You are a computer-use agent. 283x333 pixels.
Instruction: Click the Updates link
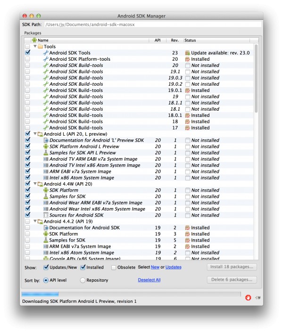tap(173, 267)
